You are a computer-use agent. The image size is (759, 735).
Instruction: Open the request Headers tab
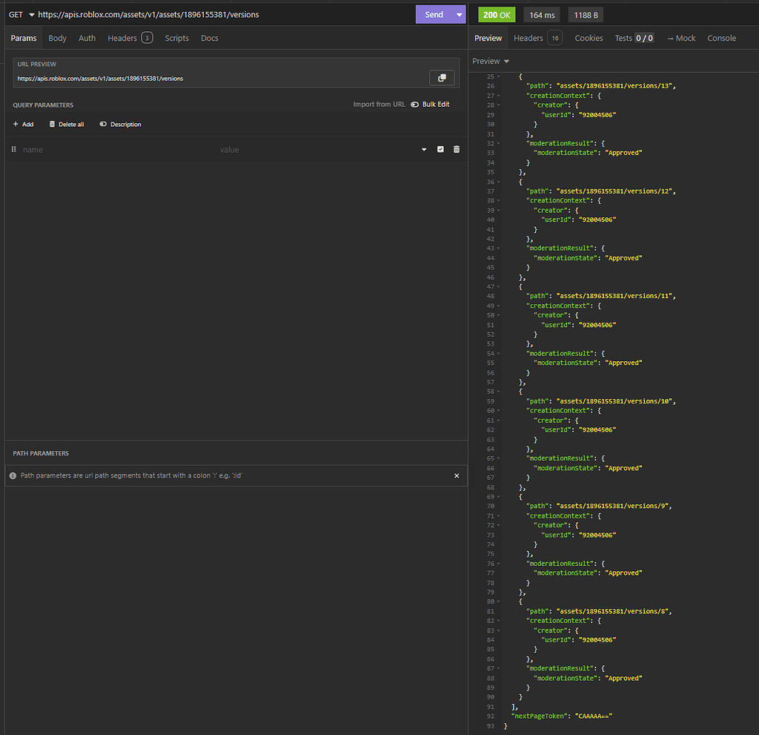coord(130,38)
